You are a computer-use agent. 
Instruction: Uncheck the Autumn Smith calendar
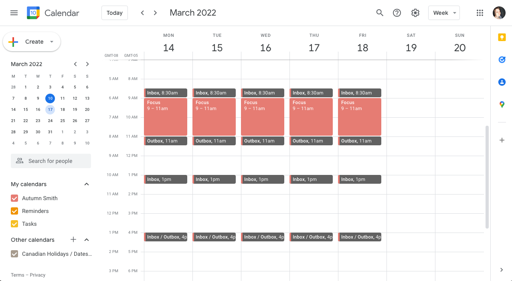14,198
